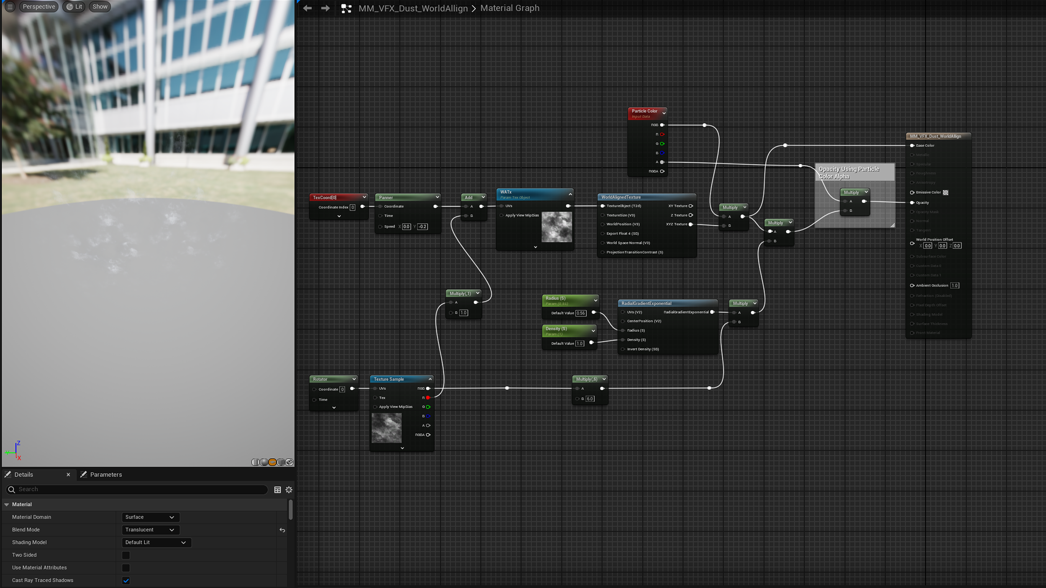Set preview mesh to plane
The image size is (1046, 588).
point(272,462)
